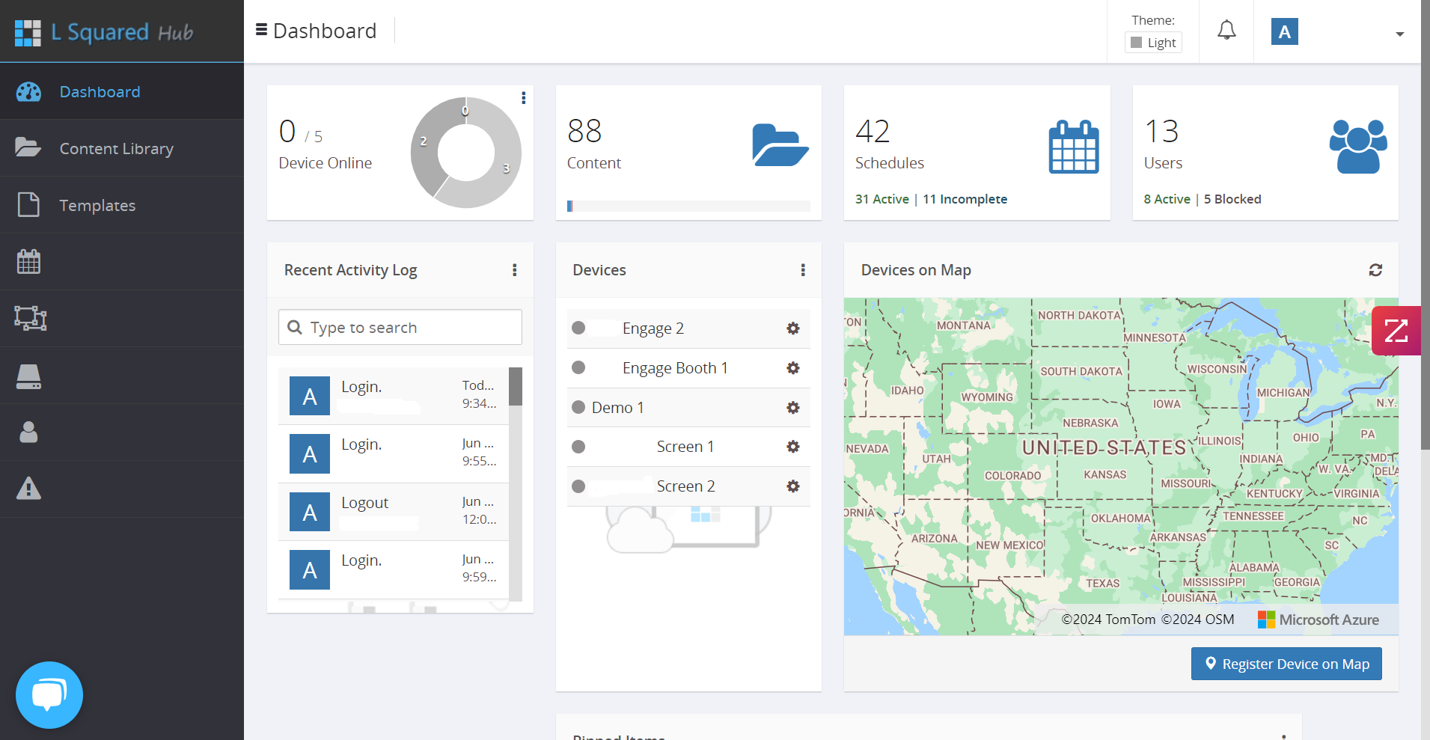Click the device drive sidebar icon

coord(28,376)
